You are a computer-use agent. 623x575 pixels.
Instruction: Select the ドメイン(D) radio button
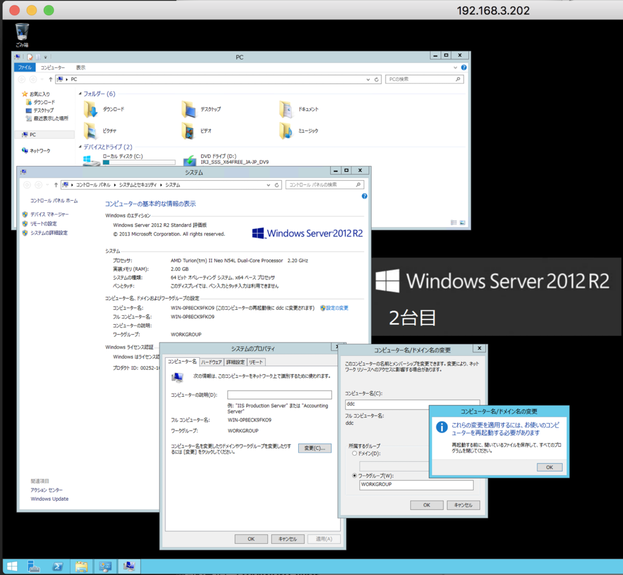coord(355,453)
